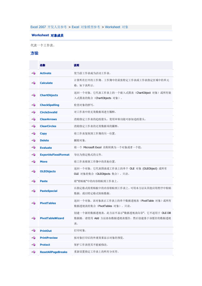Screen dimensions: 202x286
Task: Open the ExportAsFixedFormat method link
Action: (x=55, y=154)
